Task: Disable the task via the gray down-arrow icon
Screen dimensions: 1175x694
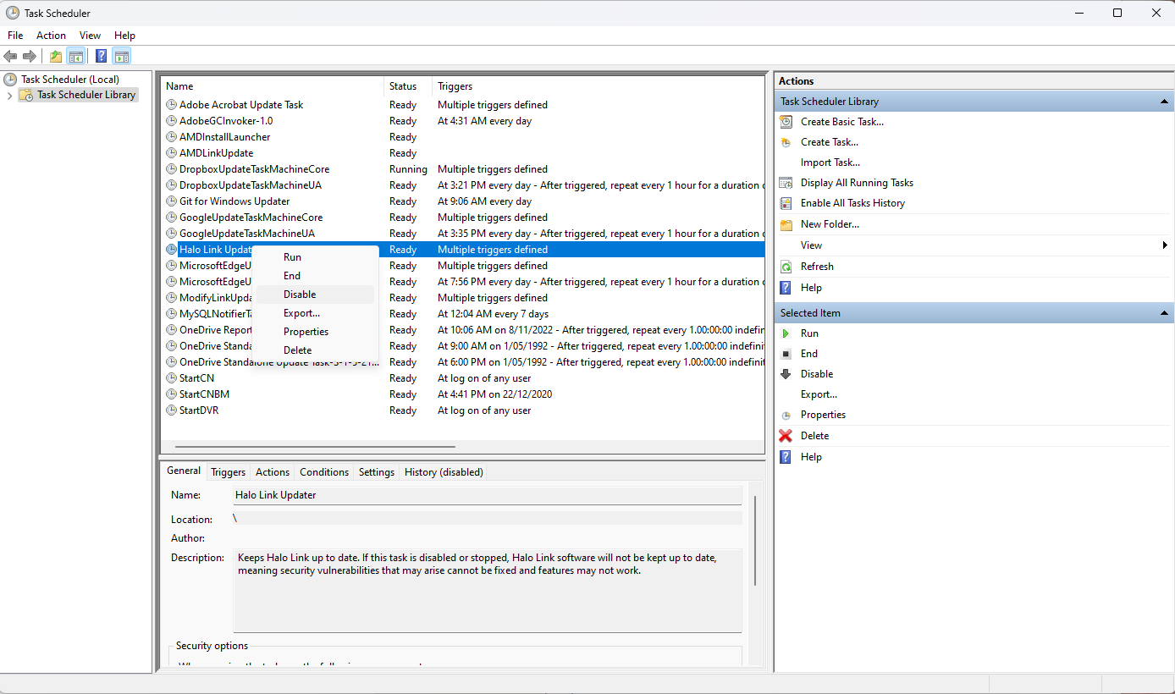Action: [787, 373]
